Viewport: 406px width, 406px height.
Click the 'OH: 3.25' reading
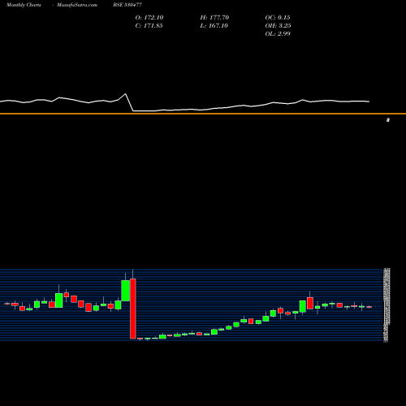point(278,25)
